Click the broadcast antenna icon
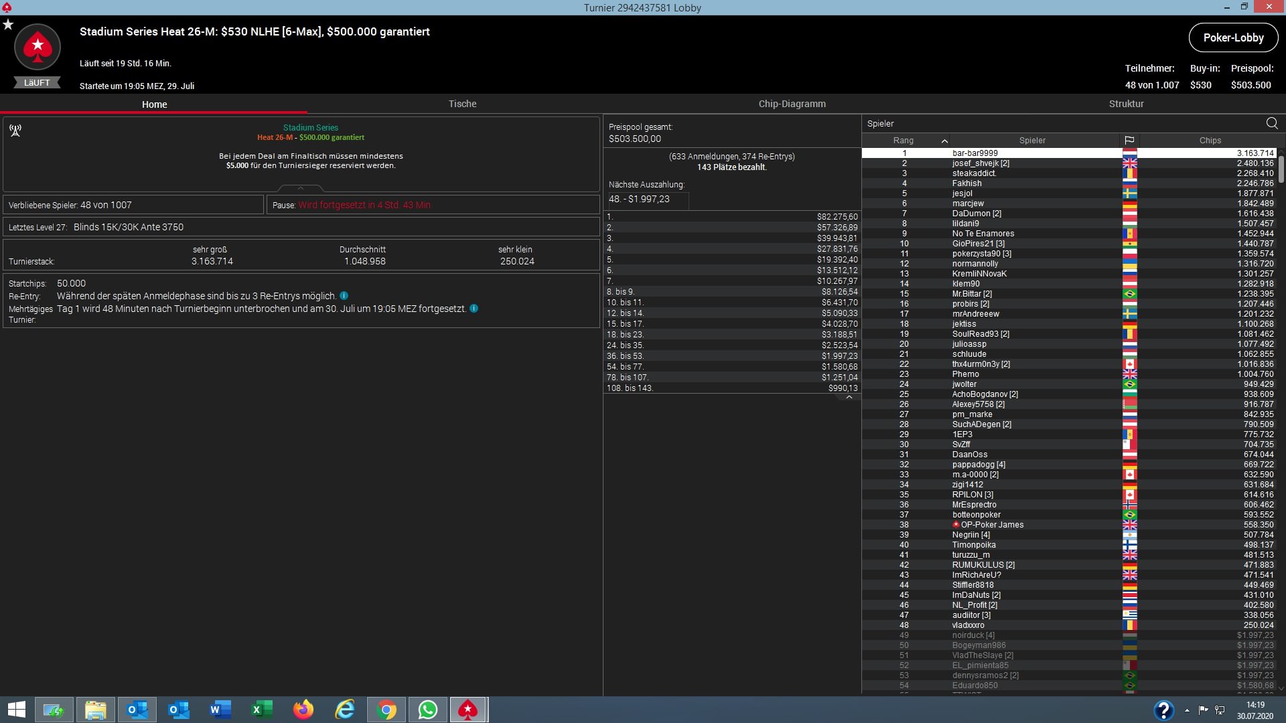The image size is (1286, 723). pos(15,131)
